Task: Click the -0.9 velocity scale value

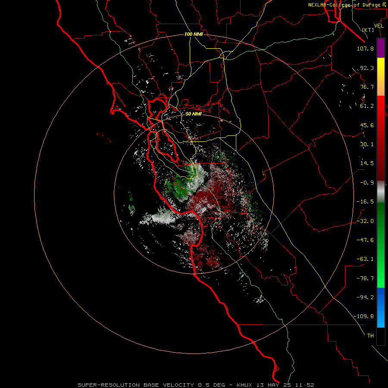Action: (367, 183)
